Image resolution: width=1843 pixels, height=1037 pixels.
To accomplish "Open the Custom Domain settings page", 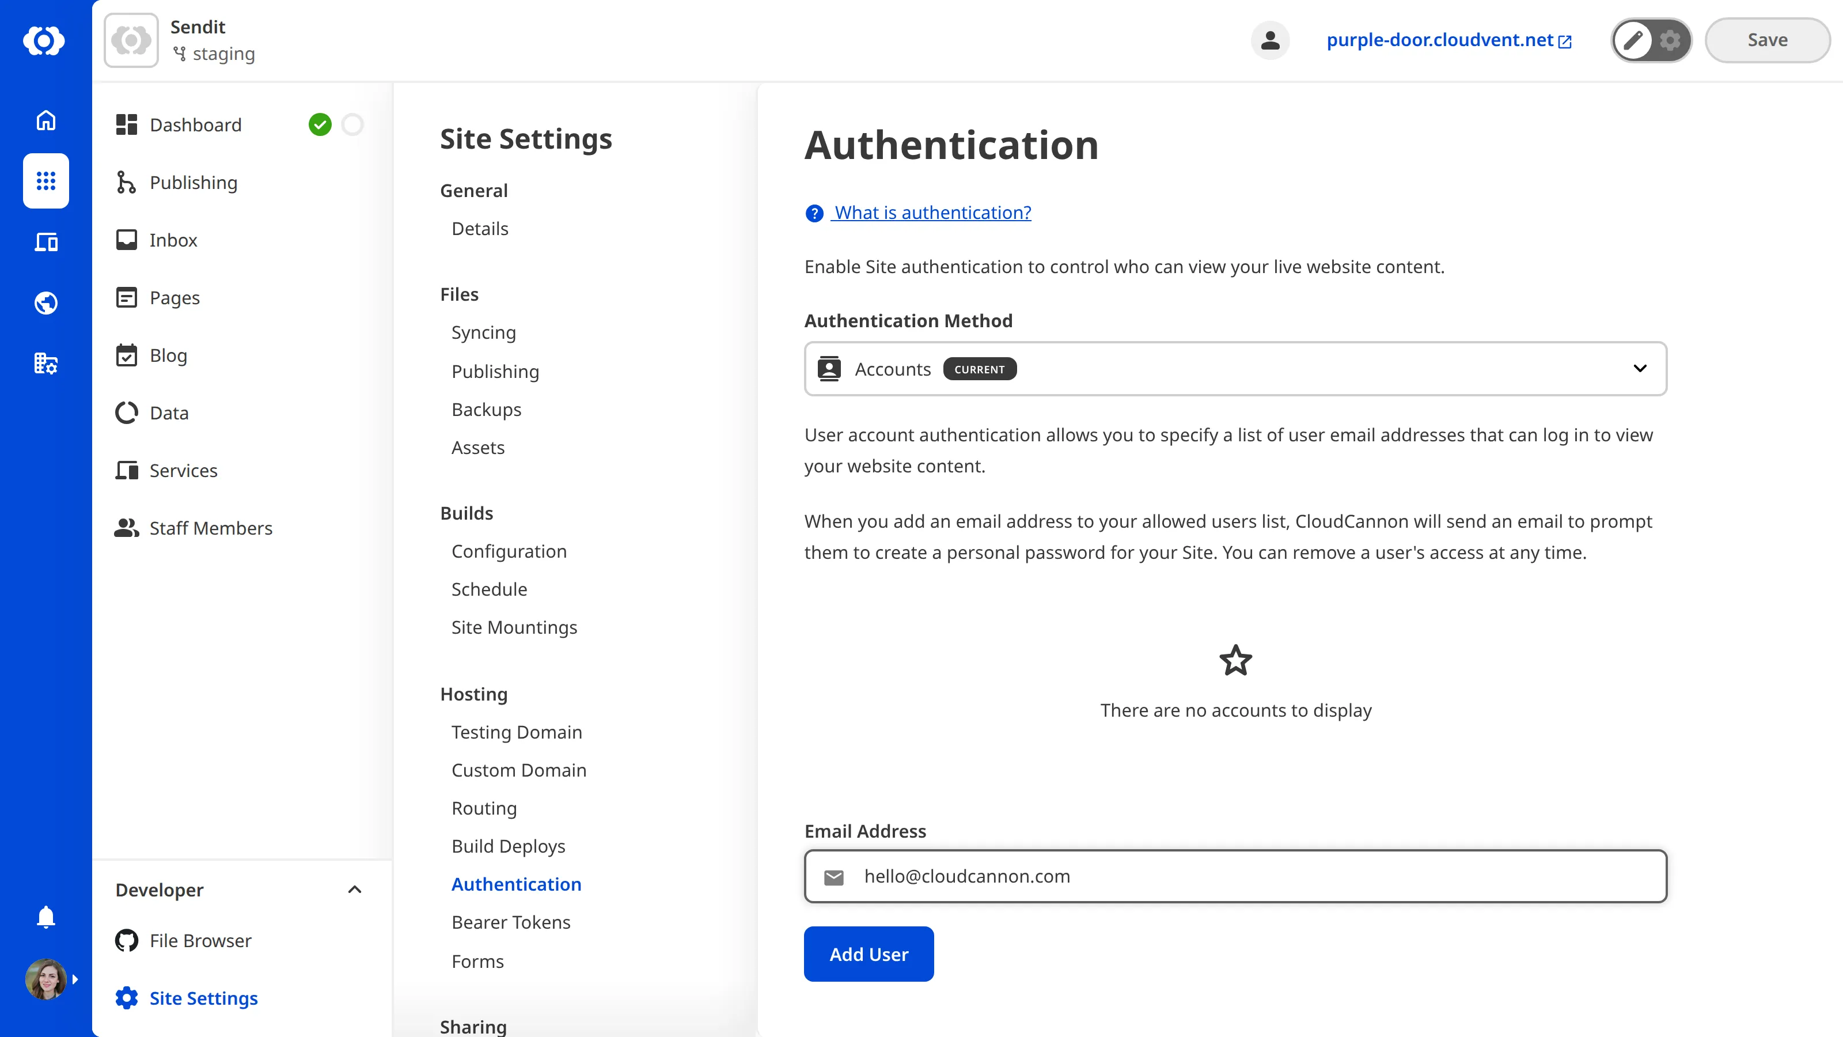I will [519, 770].
